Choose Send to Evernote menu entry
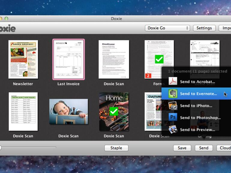Viewport: 231px width, 173px height. tap(196, 94)
